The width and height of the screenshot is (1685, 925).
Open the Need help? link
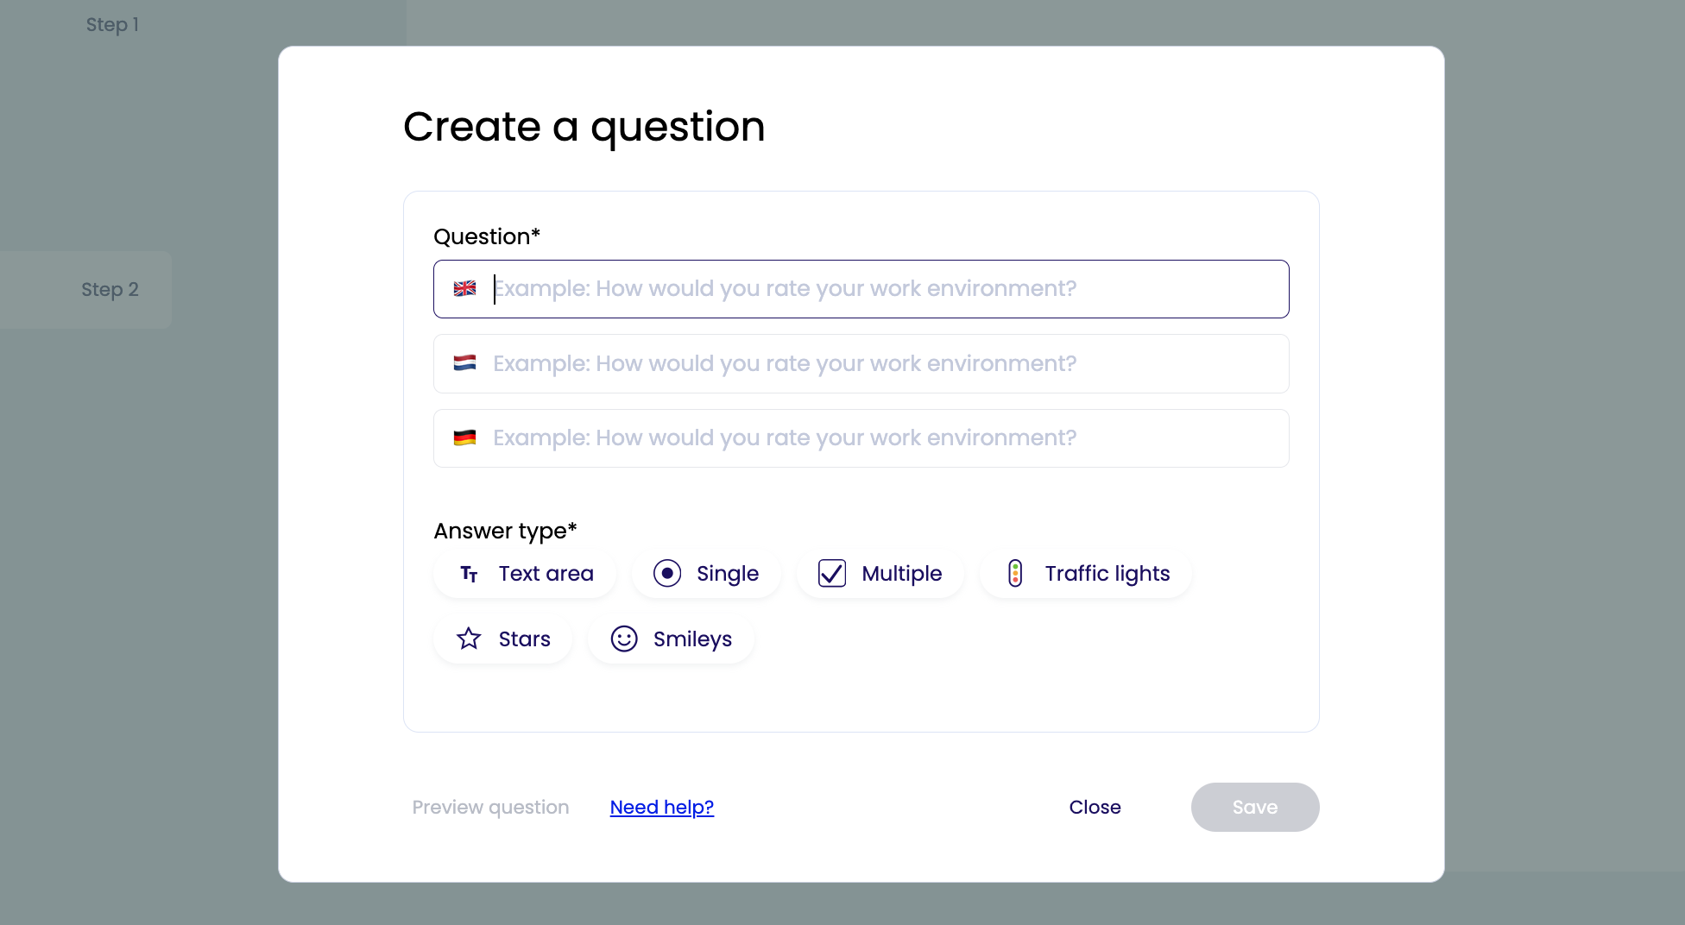[661, 808]
